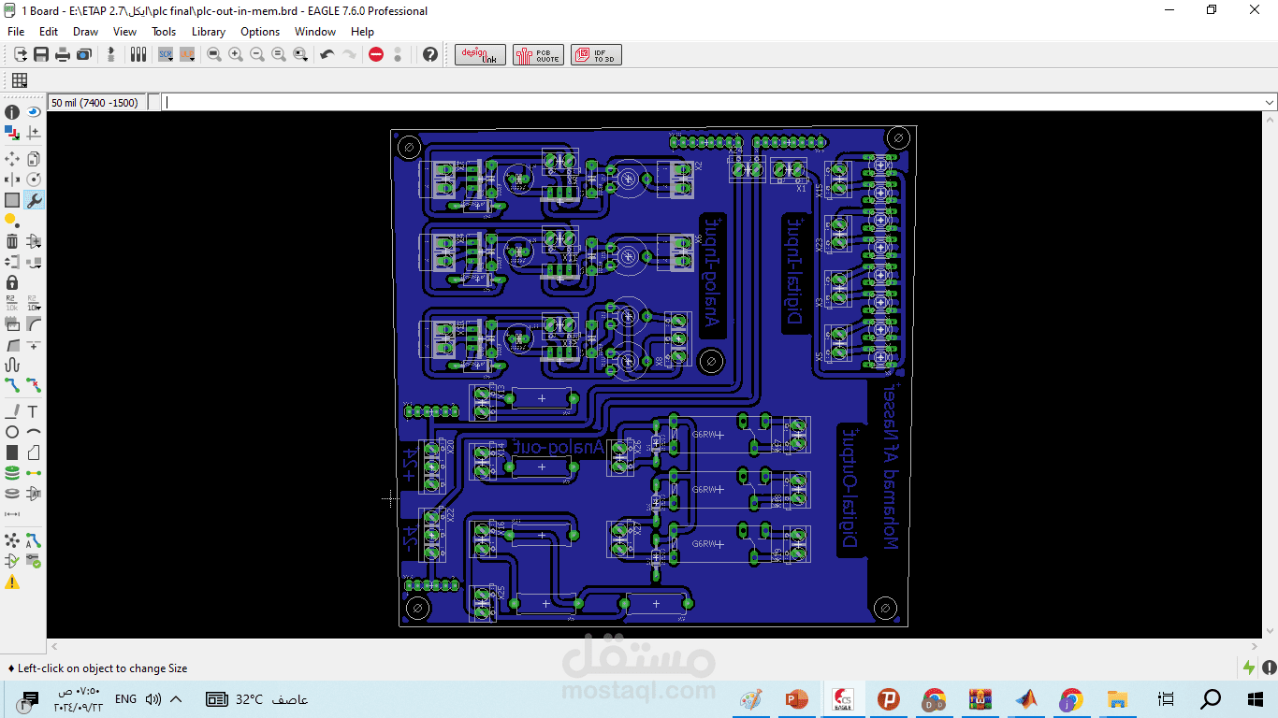1278x718 pixels.
Task: Select the Mirror tool
Action: (x=12, y=179)
